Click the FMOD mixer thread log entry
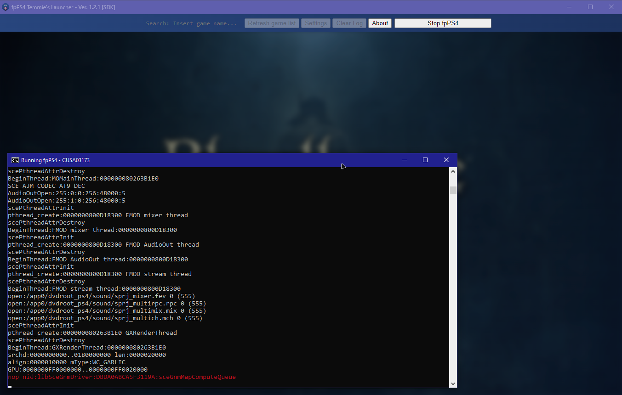Screen dimensions: 622x395 point(97,215)
